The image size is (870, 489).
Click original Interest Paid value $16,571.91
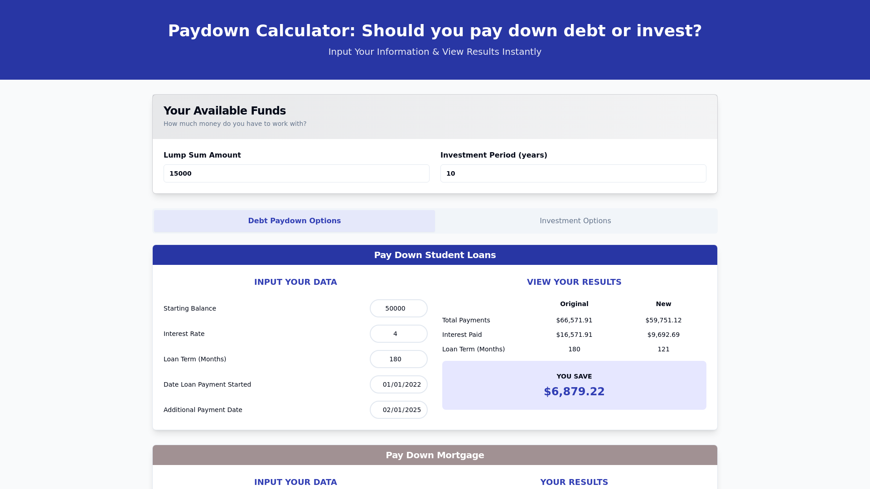(x=574, y=335)
